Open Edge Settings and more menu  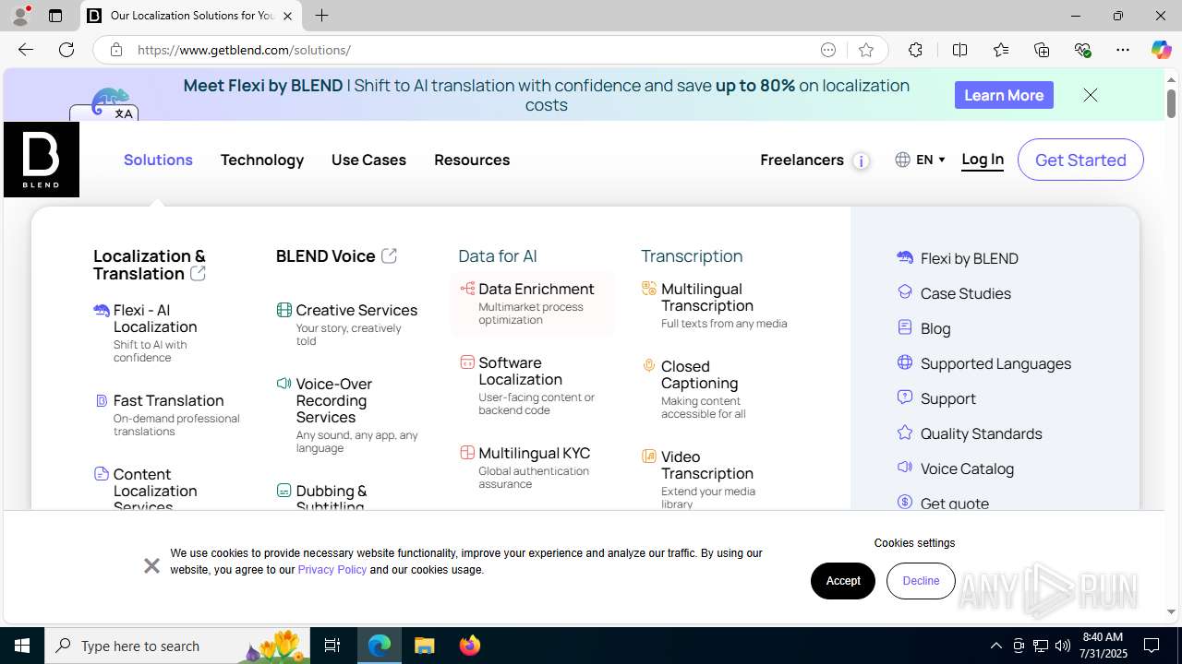(x=1123, y=50)
